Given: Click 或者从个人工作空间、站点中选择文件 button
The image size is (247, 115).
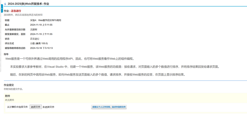Looking at the screenshot, I should 109,107.
